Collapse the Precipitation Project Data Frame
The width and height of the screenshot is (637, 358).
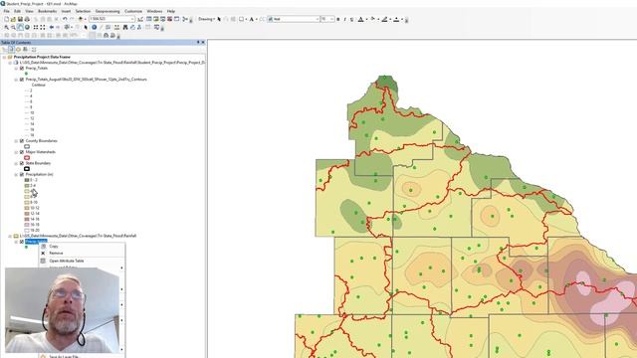coord(4,58)
